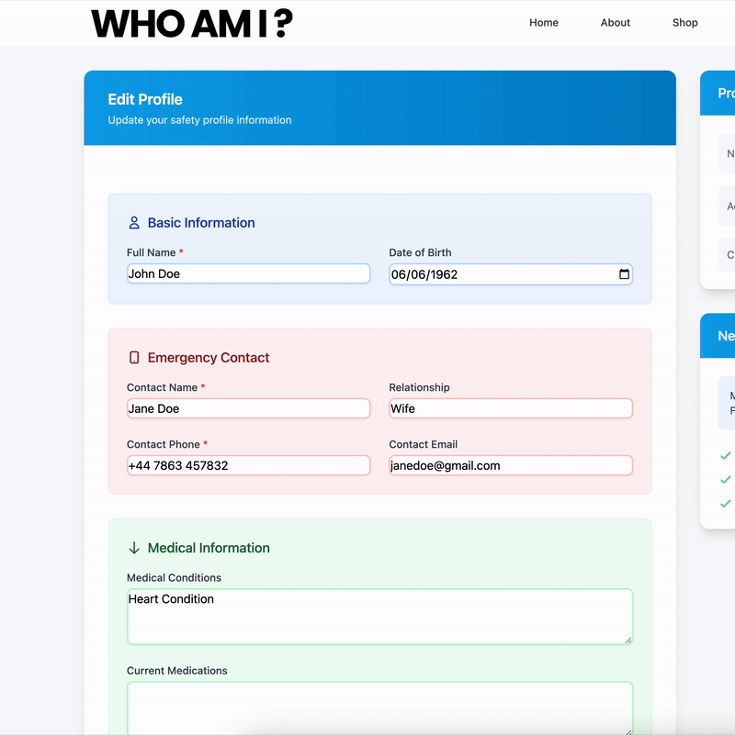Open the Home navigation link

544,23
